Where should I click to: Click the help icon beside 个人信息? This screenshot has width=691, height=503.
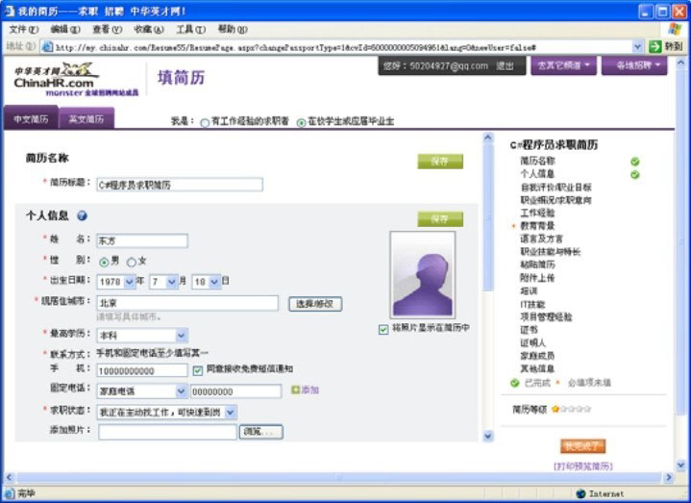point(82,216)
